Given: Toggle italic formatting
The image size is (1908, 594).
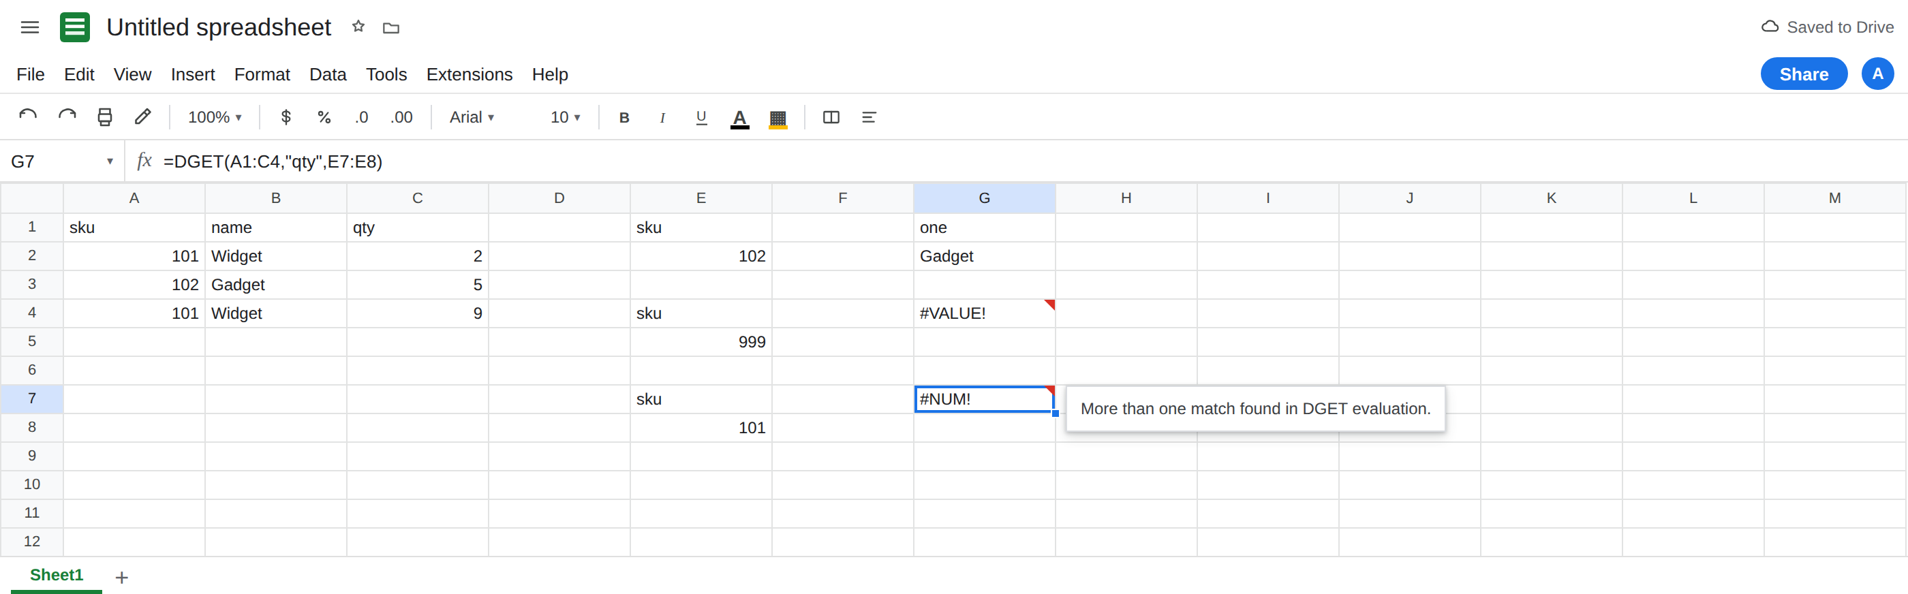Looking at the screenshot, I should [x=662, y=117].
